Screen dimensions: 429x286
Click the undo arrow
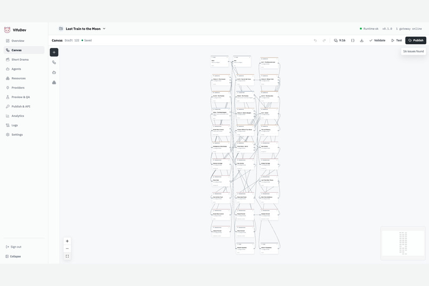point(315,40)
